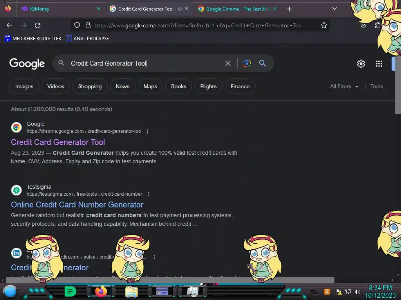Open more options for chrome.google.com result
Viewport: 401px width, 300px height.
[x=148, y=131]
